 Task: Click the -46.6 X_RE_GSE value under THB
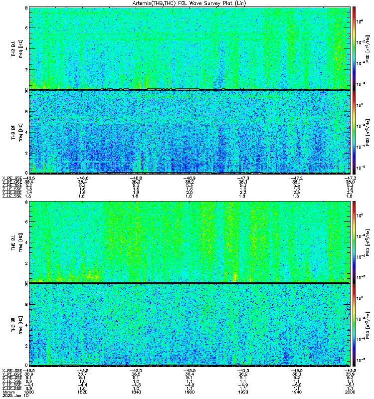82,179
